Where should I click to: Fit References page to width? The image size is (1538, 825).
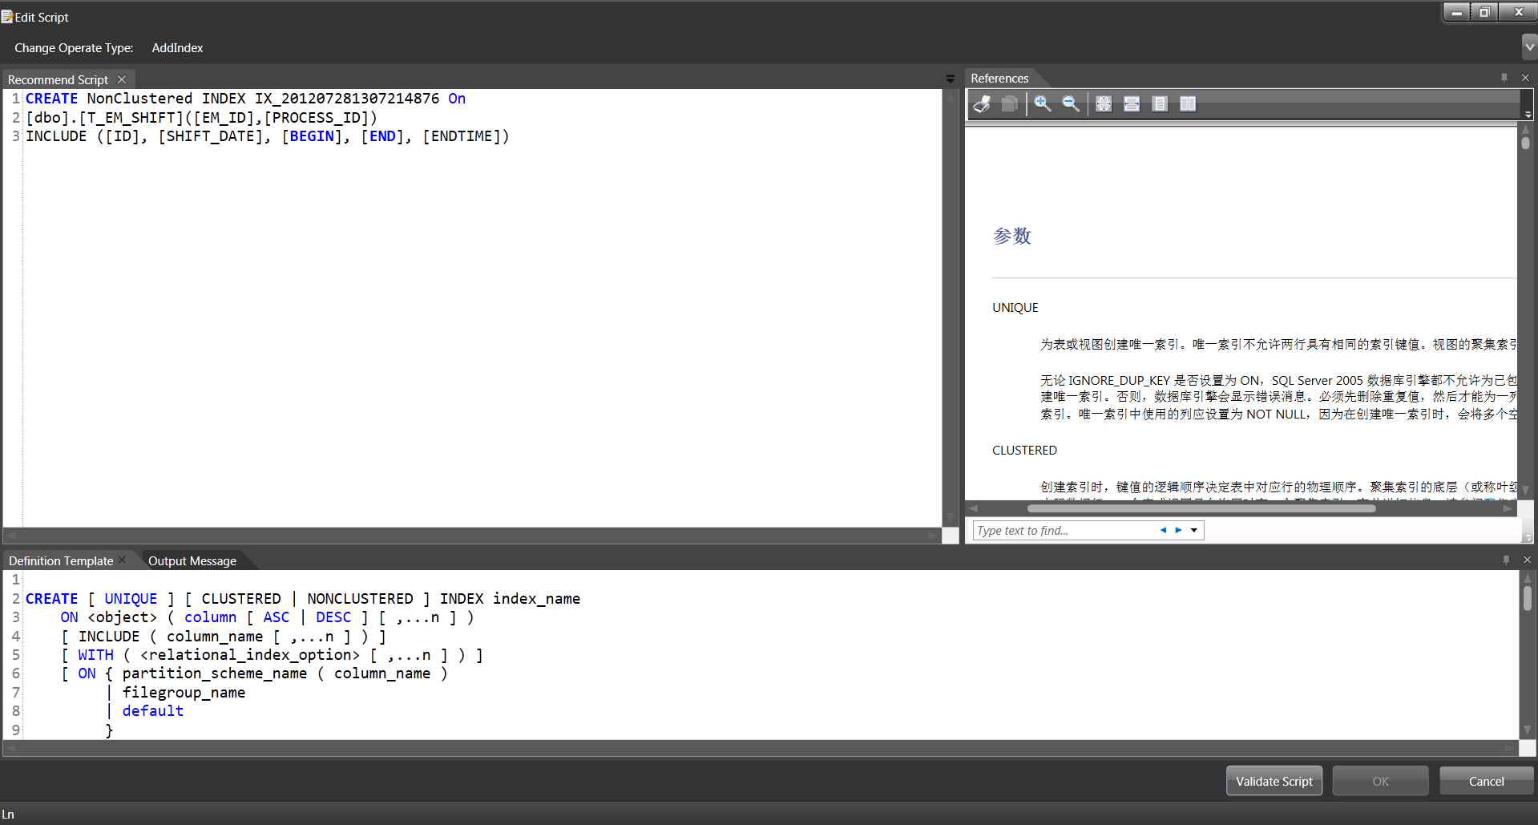pos(1132,104)
